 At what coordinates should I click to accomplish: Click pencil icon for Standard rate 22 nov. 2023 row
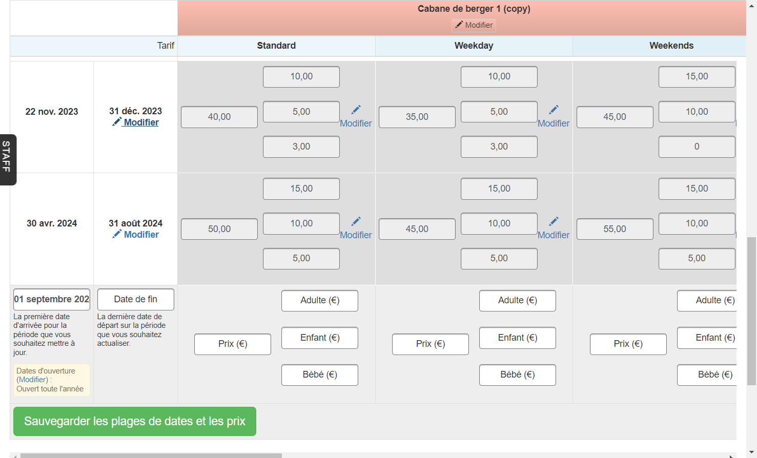point(356,110)
